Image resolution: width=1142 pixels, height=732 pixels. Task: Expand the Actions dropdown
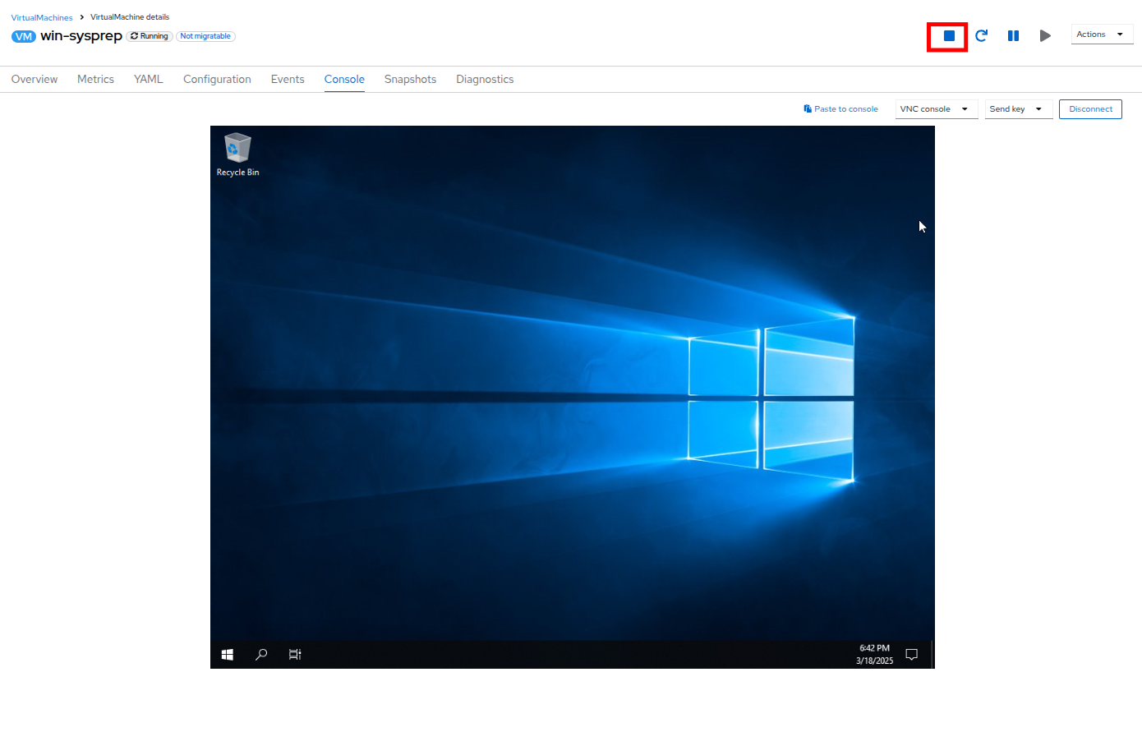click(x=1101, y=35)
